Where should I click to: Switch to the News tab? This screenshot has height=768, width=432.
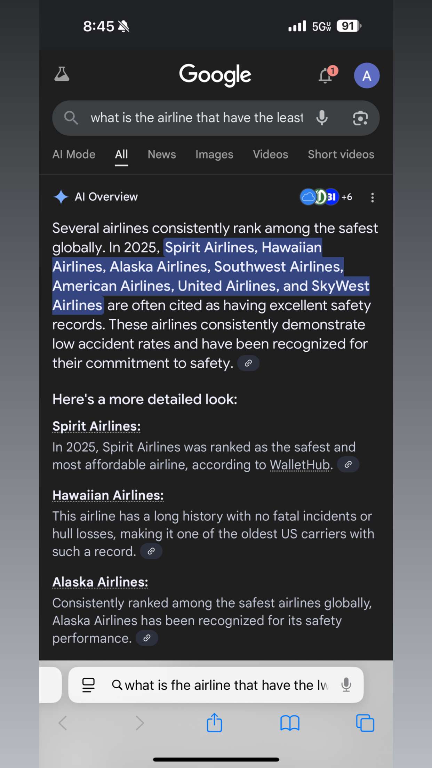point(162,154)
